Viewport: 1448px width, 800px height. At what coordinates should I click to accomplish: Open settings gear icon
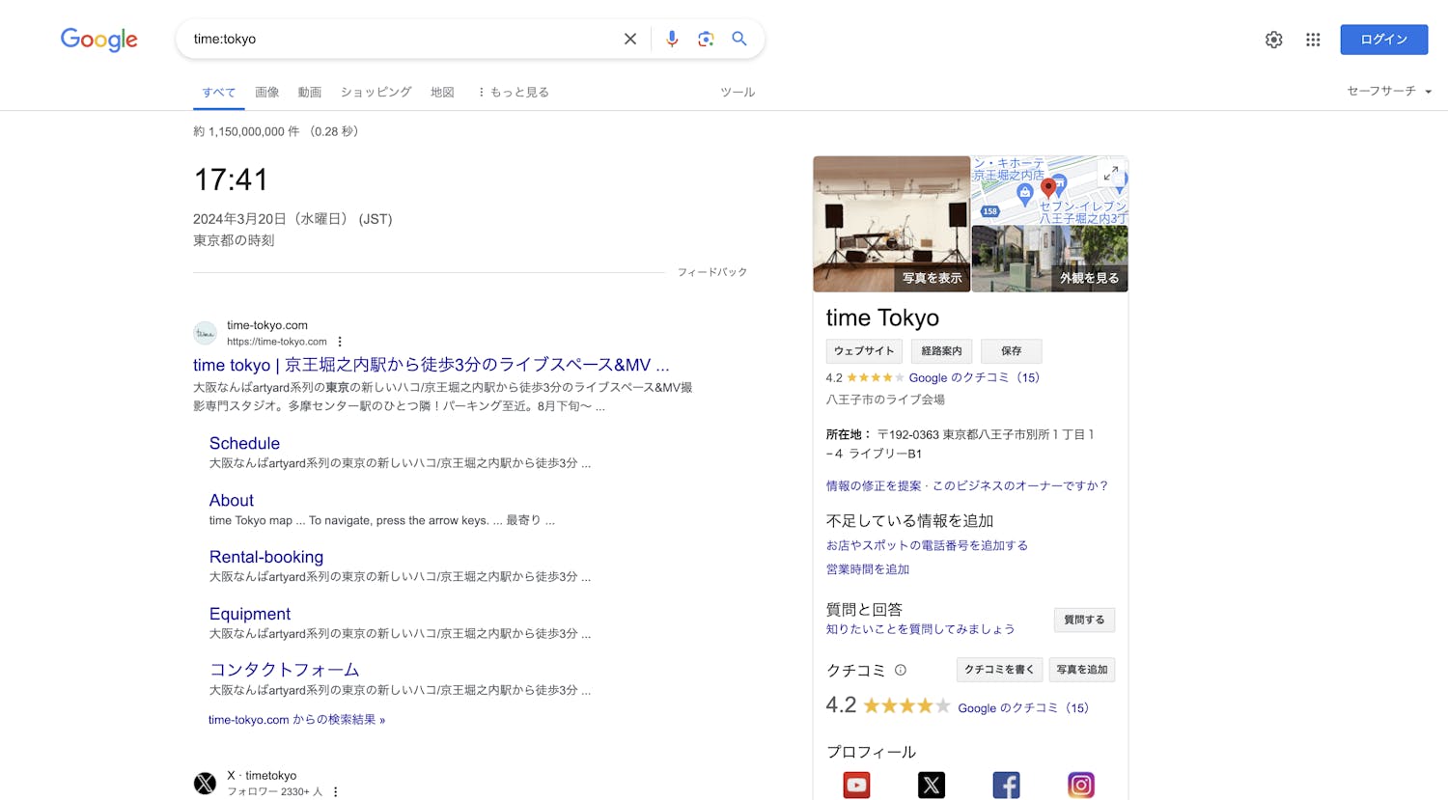coord(1274,40)
